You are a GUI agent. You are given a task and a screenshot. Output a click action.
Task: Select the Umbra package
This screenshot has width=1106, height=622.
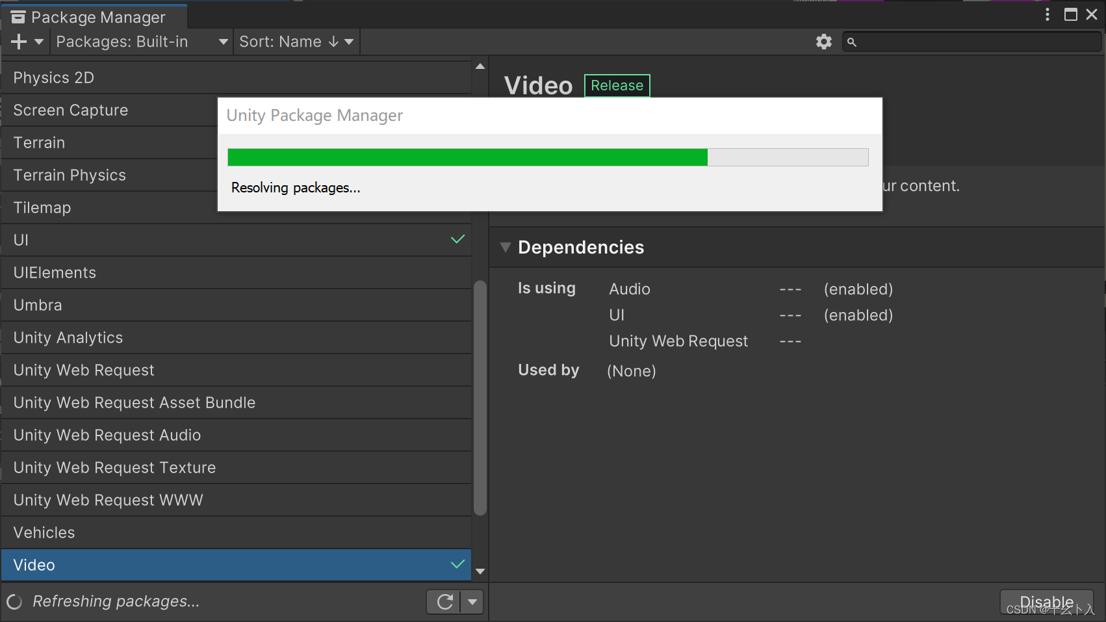click(x=237, y=305)
